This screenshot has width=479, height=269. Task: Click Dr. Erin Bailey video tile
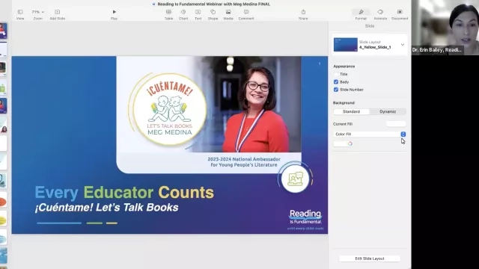tap(445, 28)
